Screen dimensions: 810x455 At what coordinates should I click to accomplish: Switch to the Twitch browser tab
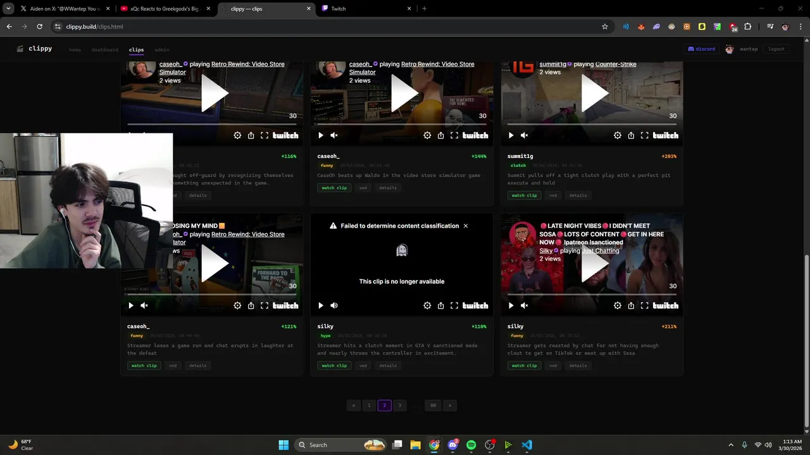pyautogui.click(x=367, y=9)
